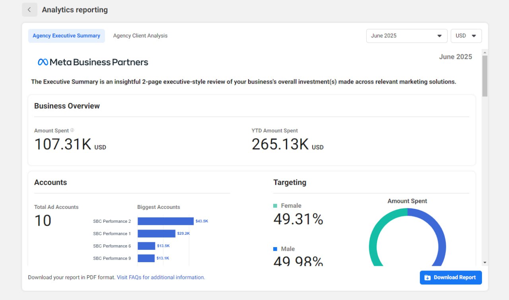Click the SBC Performance 6 label
509x300 pixels.
[112, 246]
